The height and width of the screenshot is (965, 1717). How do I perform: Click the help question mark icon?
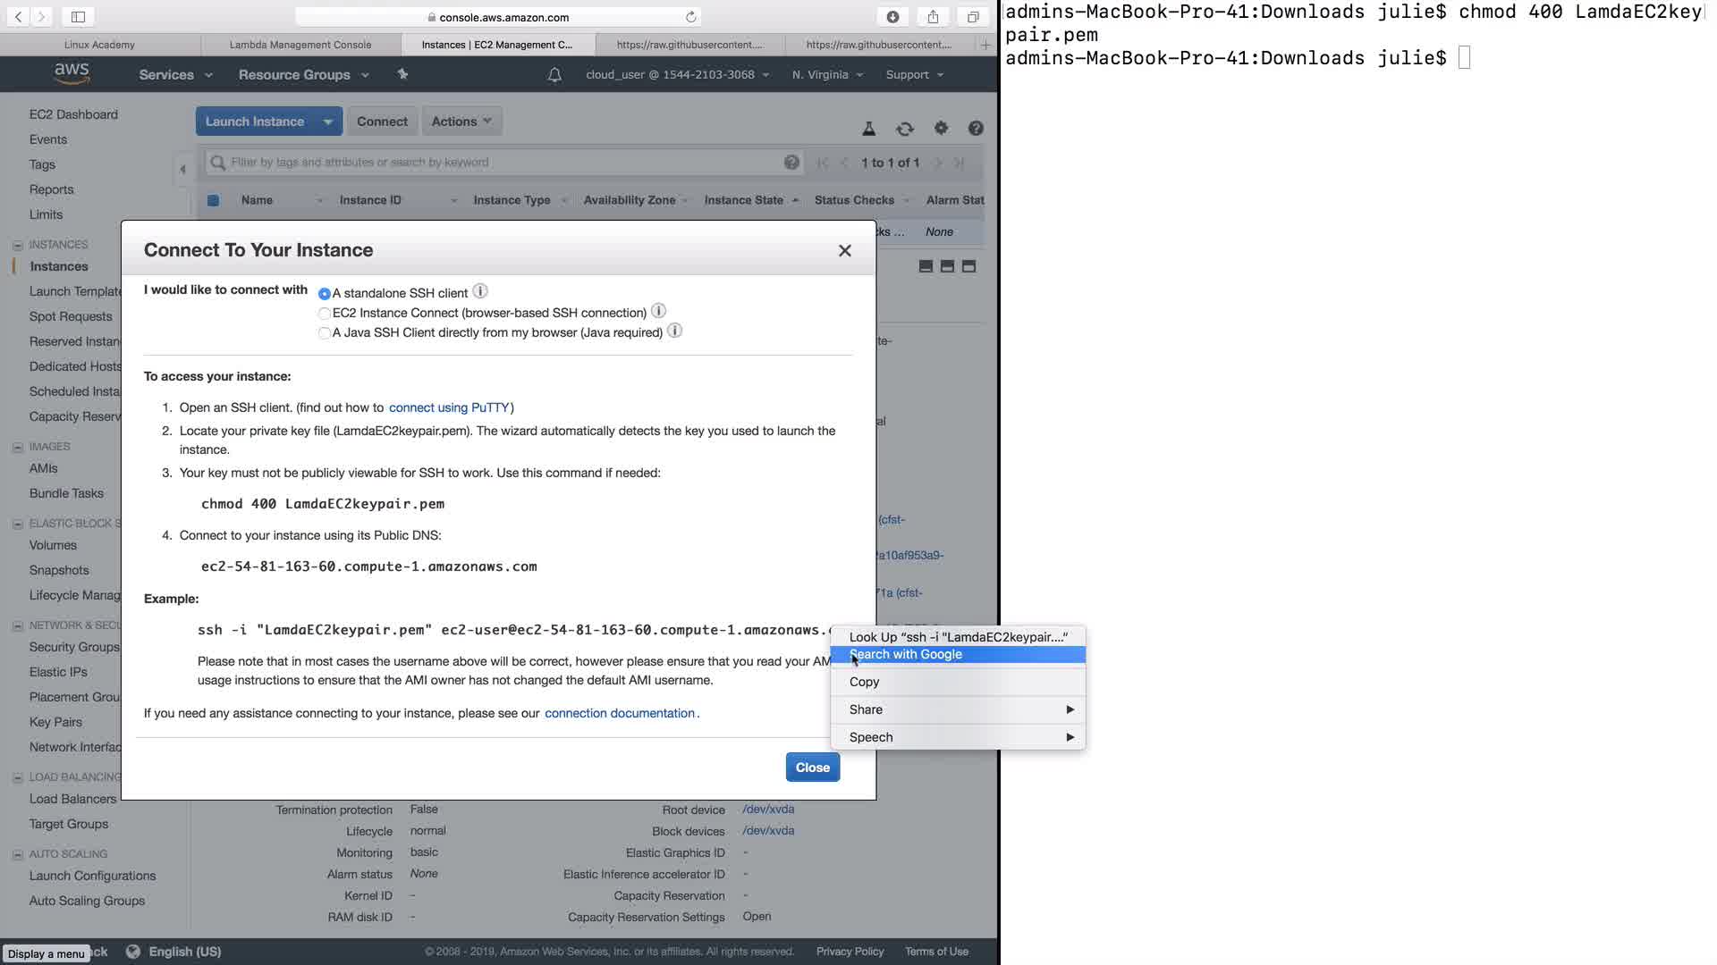[976, 129]
